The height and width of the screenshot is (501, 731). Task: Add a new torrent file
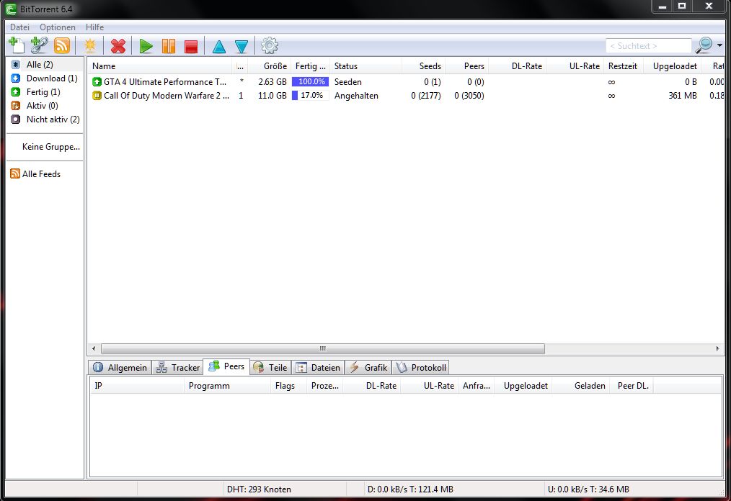click(17, 45)
